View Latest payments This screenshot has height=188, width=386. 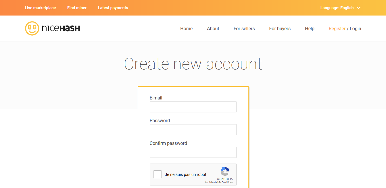pyautogui.click(x=113, y=8)
